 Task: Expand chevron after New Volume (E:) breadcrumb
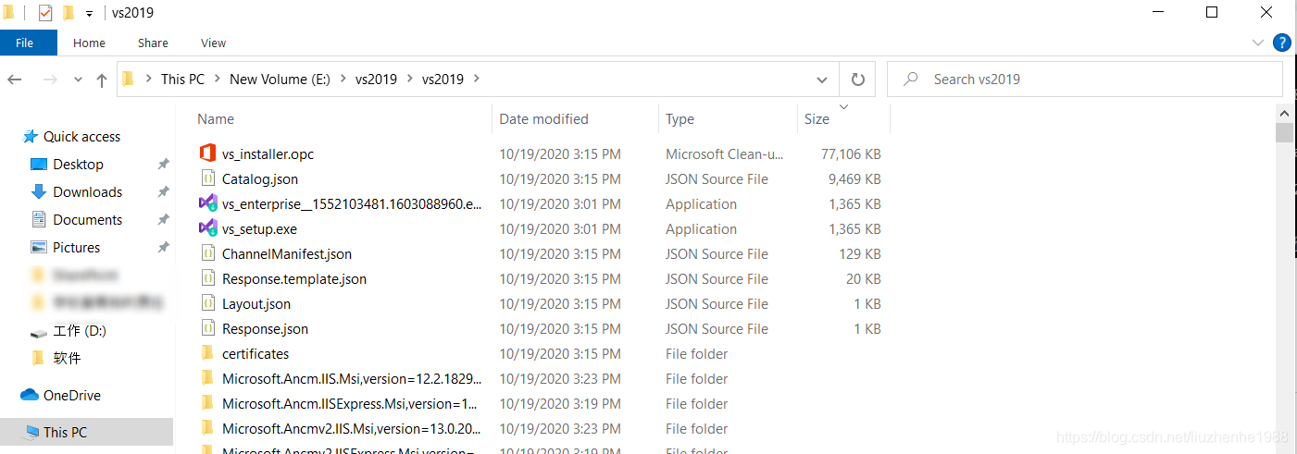point(343,80)
